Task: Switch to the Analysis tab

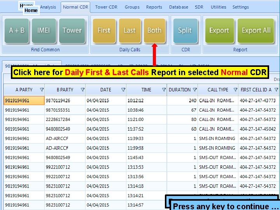Action: point(48,7)
